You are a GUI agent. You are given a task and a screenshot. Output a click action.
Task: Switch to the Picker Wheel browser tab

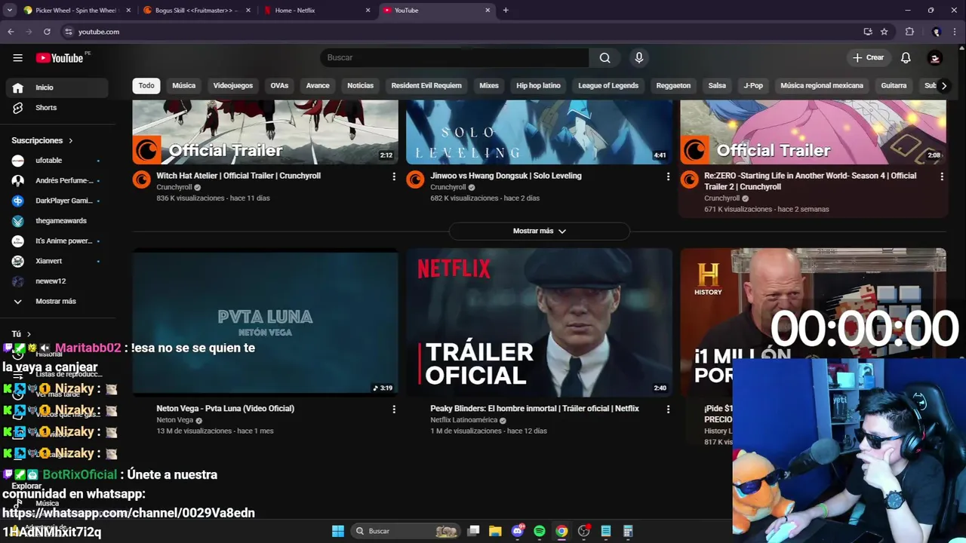click(75, 11)
